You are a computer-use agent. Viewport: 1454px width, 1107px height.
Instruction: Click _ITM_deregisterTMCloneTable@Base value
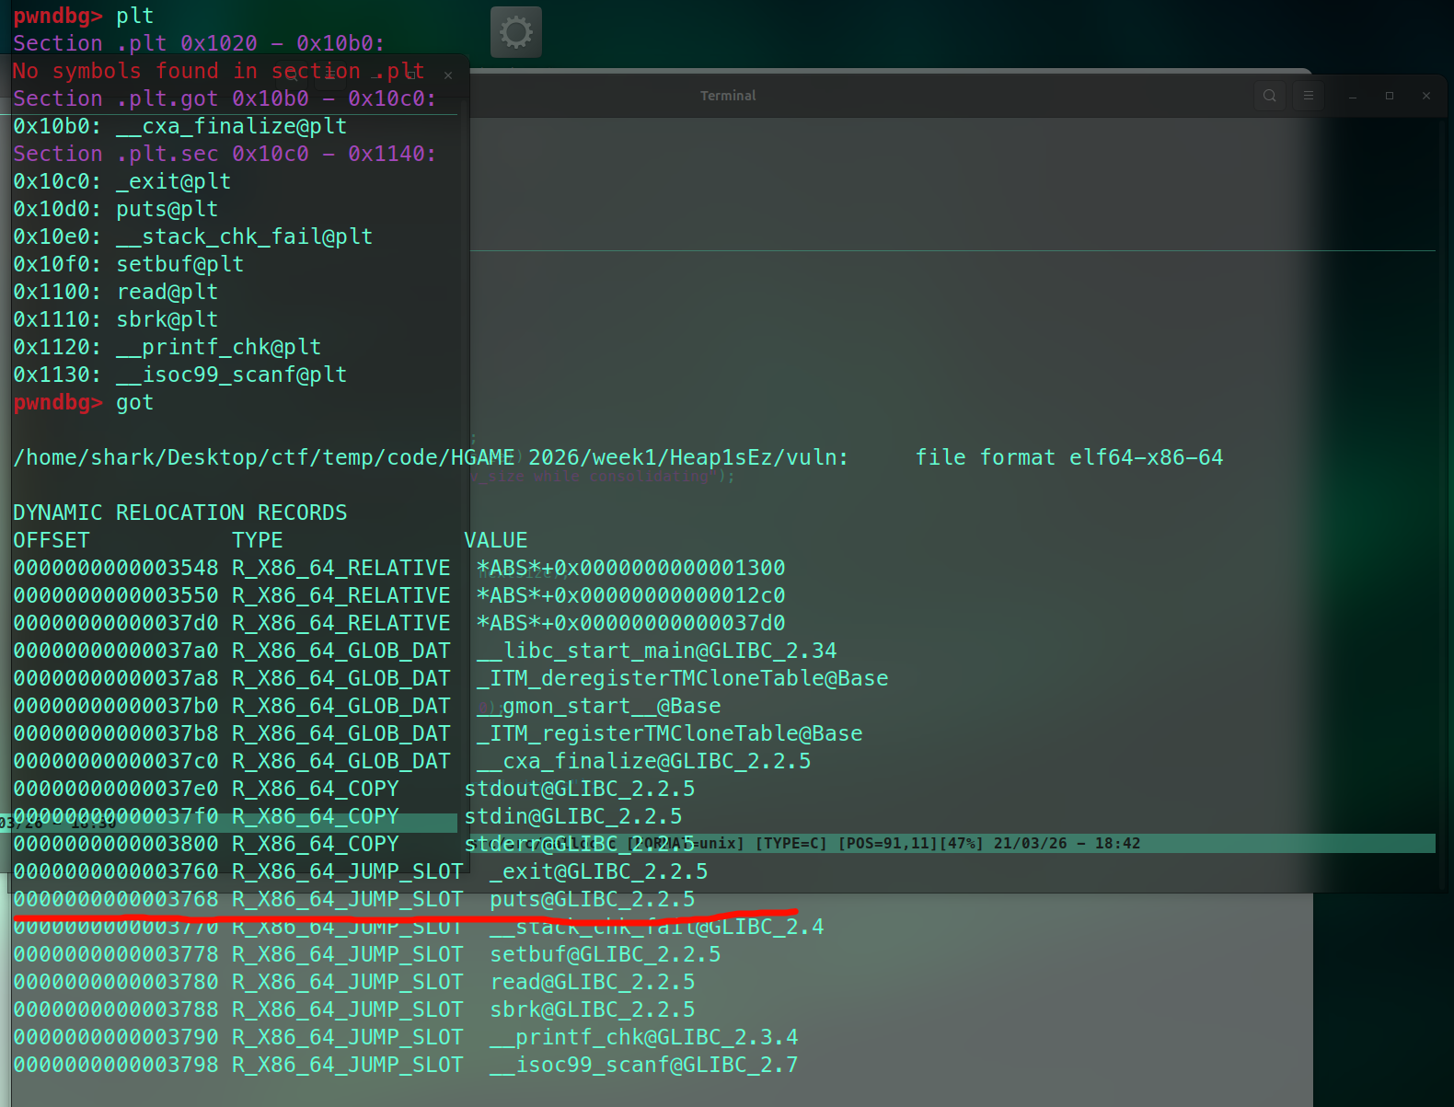pos(682,678)
